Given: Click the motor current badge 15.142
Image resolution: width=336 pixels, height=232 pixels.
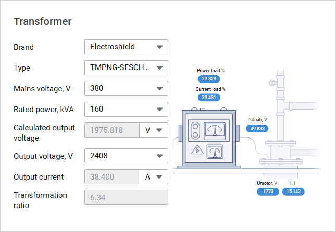Looking at the screenshot, I should (x=294, y=192).
